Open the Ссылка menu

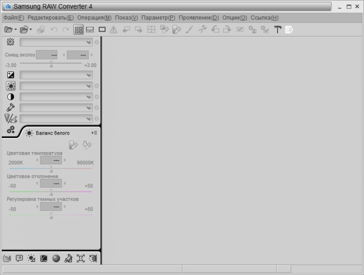[x=265, y=17]
